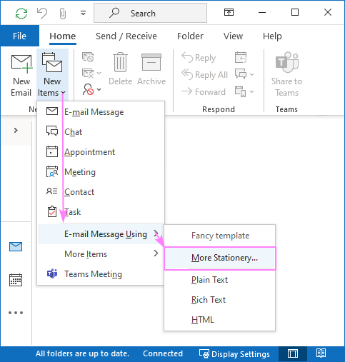Select More Stationery... option
The width and height of the screenshot is (345, 362).
pyautogui.click(x=220, y=258)
